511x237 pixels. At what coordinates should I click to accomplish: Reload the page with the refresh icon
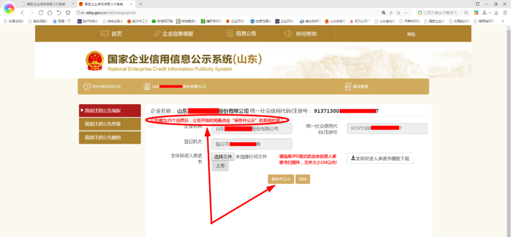click(41, 13)
